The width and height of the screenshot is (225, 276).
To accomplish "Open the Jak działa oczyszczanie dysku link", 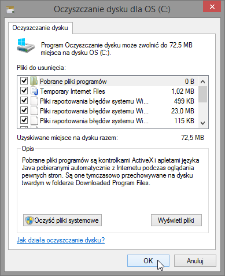I will pyautogui.click(x=61, y=240).
